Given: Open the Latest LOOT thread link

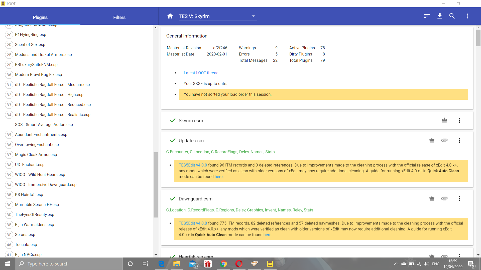Looking at the screenshot, I should coord(201,73).
